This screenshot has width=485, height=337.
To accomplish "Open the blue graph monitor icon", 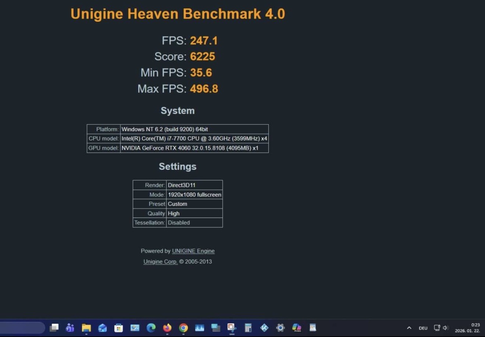I will pos(200,327).
